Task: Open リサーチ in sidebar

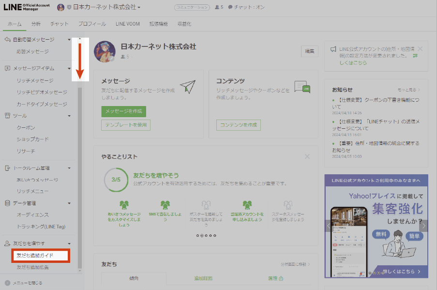Action: click(x=26, y=151)
